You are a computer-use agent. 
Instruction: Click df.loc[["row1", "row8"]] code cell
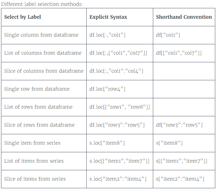120,107
